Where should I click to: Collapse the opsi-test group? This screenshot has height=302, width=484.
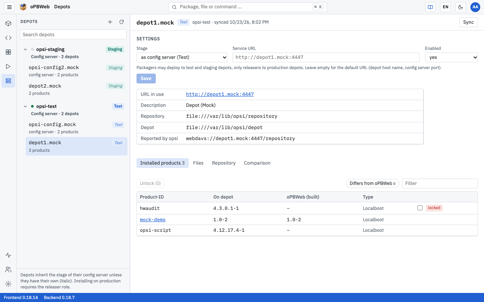(26, 106)
